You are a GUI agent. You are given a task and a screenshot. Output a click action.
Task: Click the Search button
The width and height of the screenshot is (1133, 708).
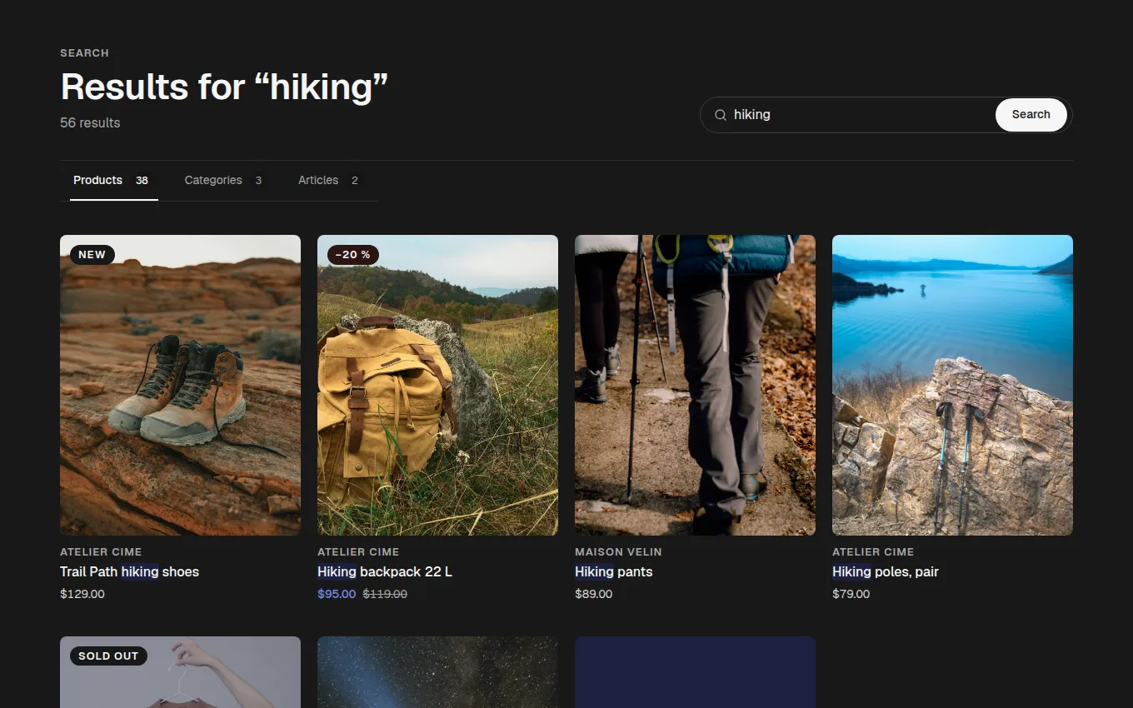(1031, 115)
